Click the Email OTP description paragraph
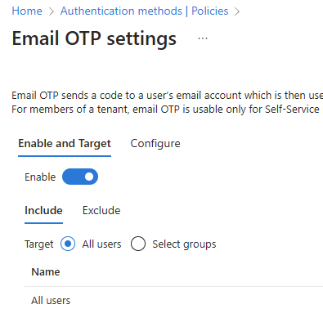The width and height of the screenshot is (323, 309). [168, 102]
